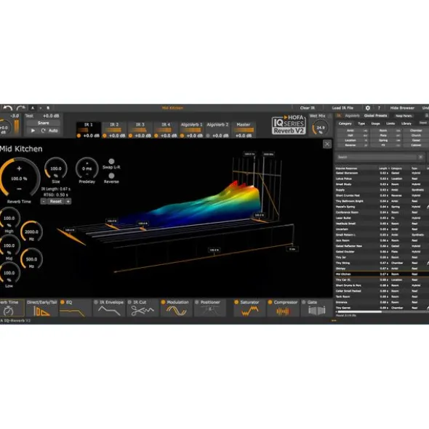The image size is (429, 429).
Task: Select preset slot B
Action: point(48,108)
